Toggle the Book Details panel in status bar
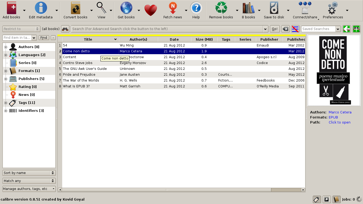 click(x=336, y=199)
